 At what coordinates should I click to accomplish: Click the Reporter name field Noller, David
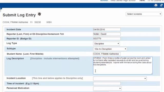pyautogui.click(x=107, y=34)
